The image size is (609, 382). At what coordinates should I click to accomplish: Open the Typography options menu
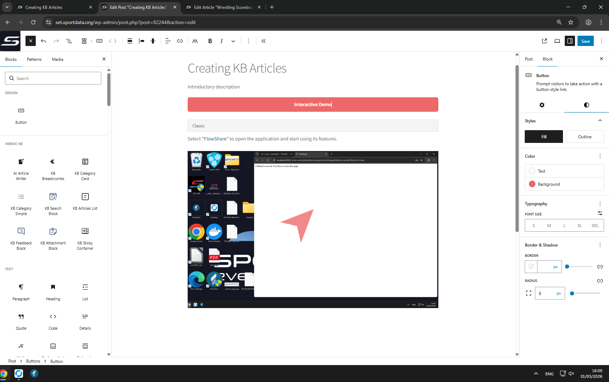(x=600, y=204)
